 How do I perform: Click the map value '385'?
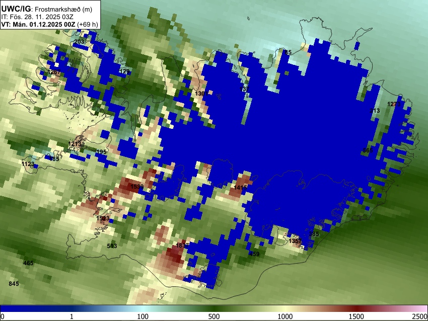pos(314,234)
